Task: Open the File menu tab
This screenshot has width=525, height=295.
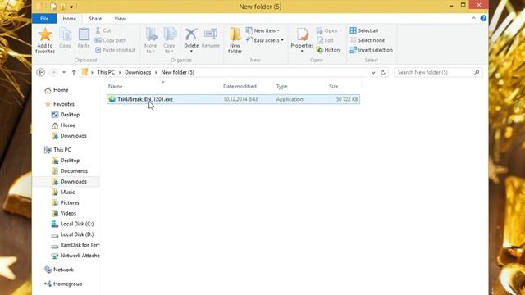Action: click(x=44, y=19)
